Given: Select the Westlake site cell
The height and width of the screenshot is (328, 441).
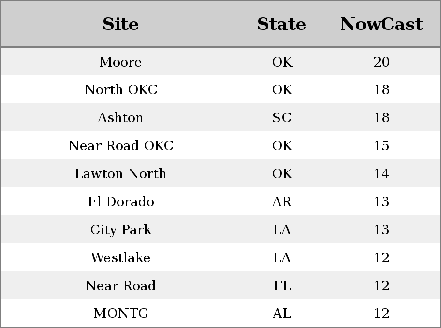Looking at the screenshot, I should point(120,258).
